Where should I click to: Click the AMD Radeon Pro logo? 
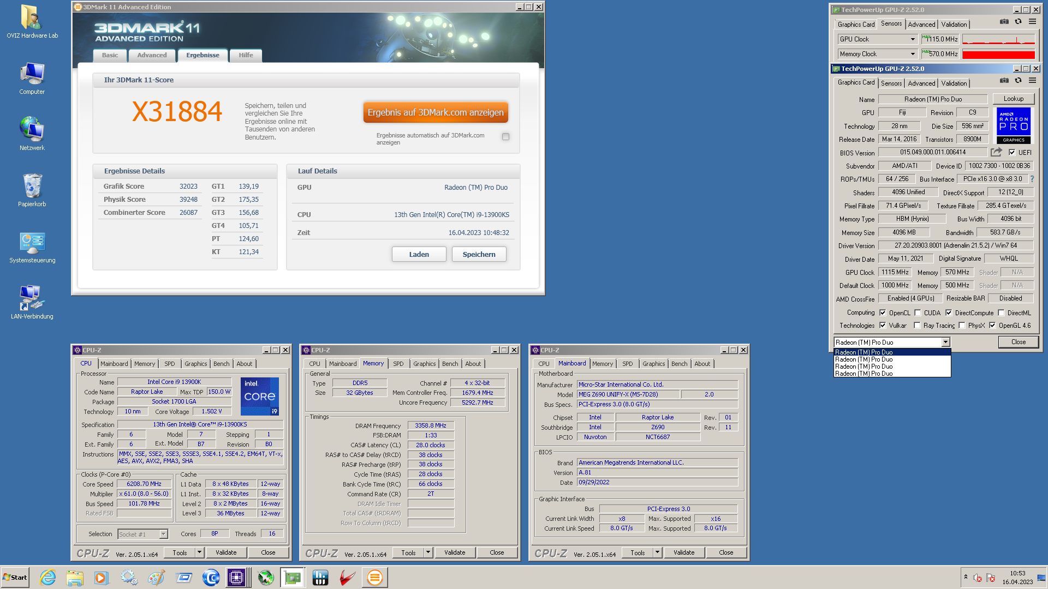pyautogui.click(x=1014, y=125)
